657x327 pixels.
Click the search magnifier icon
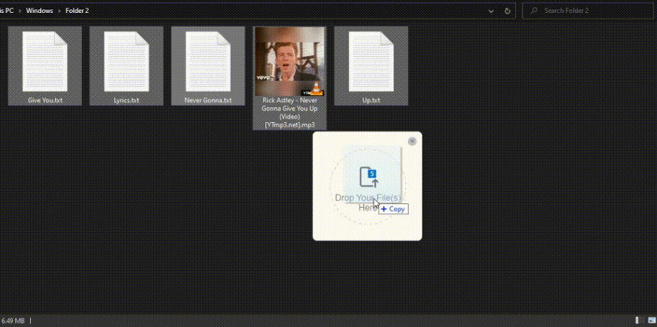(534, 11)
